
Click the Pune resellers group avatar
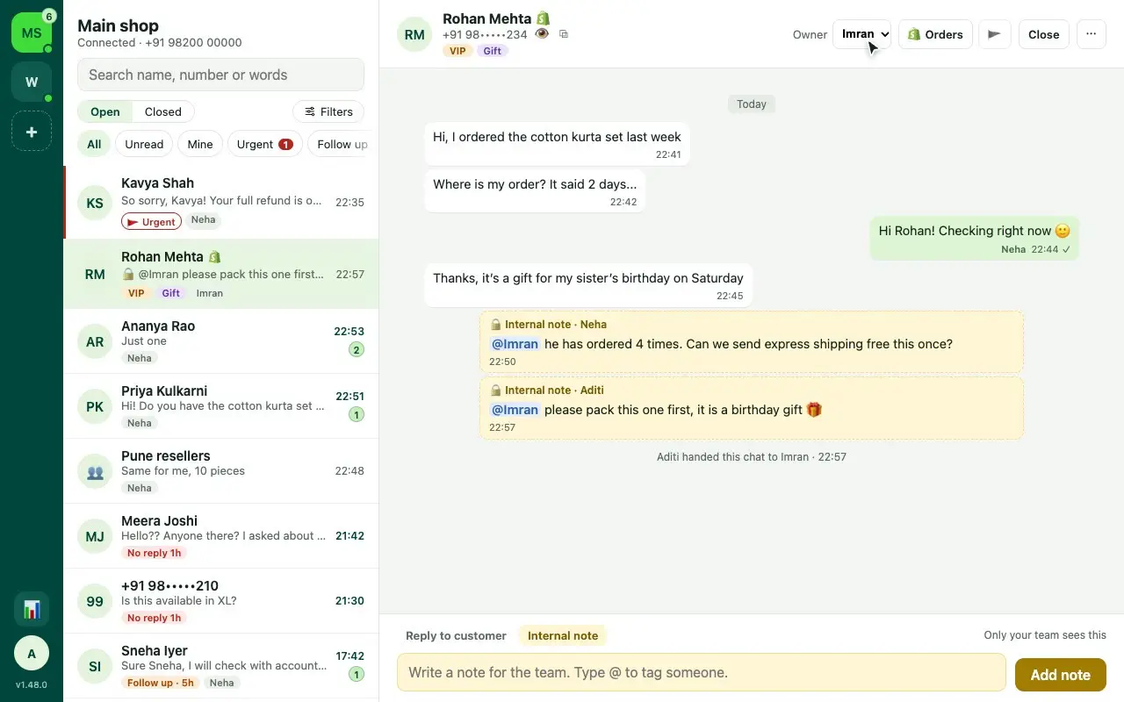click(95, 471)
